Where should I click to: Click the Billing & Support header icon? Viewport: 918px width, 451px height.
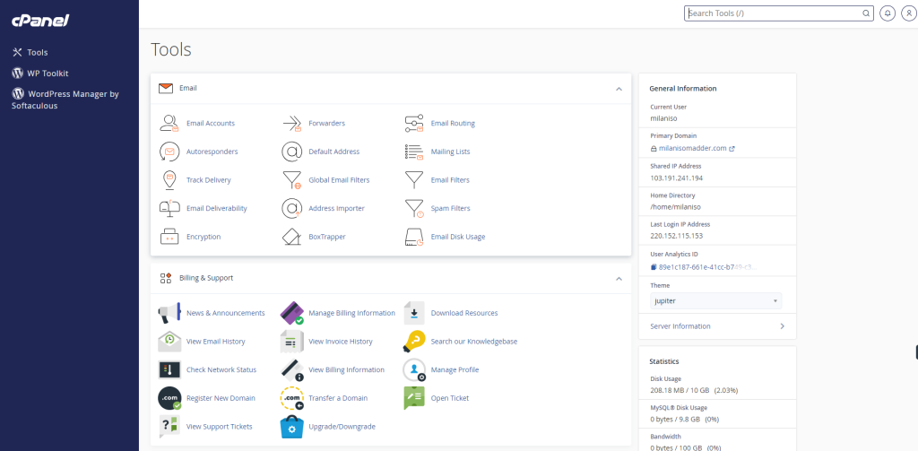(166, 278)
